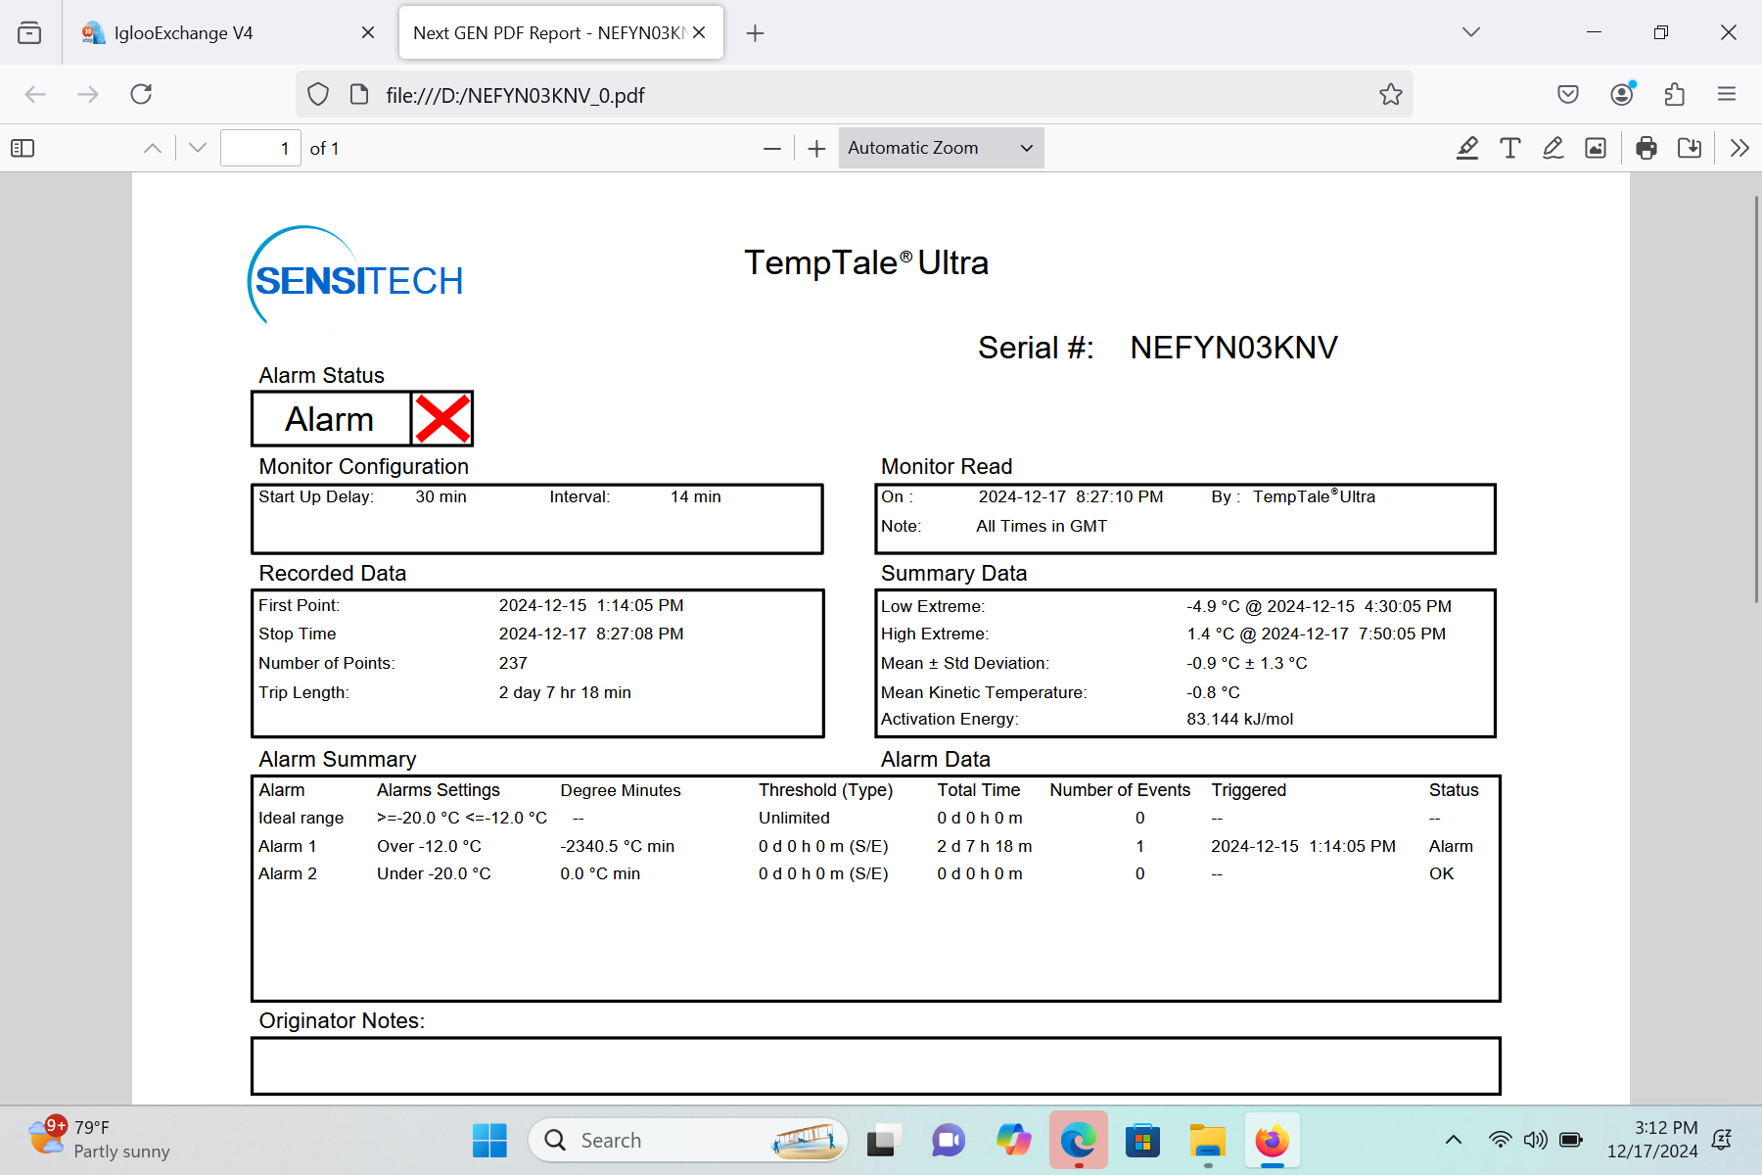Viewport: 1762px width, 1175px height.
Task: Print the PDF document
Action: point(1646,148)
